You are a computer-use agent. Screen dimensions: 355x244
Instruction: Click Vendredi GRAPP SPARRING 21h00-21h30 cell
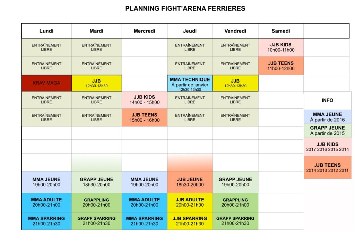tap(235, 221)
